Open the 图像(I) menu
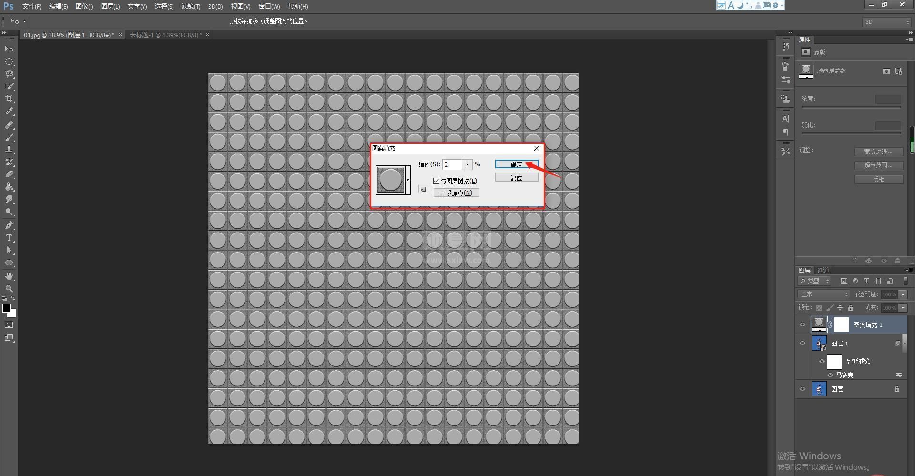915x476 pixels. point(84,6)
